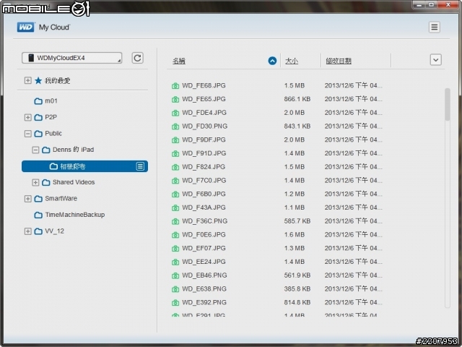Image resolution: width=462 pixels, height=347 pixels.
Task: Expand the P2P folder
Action: coord(27,117)
